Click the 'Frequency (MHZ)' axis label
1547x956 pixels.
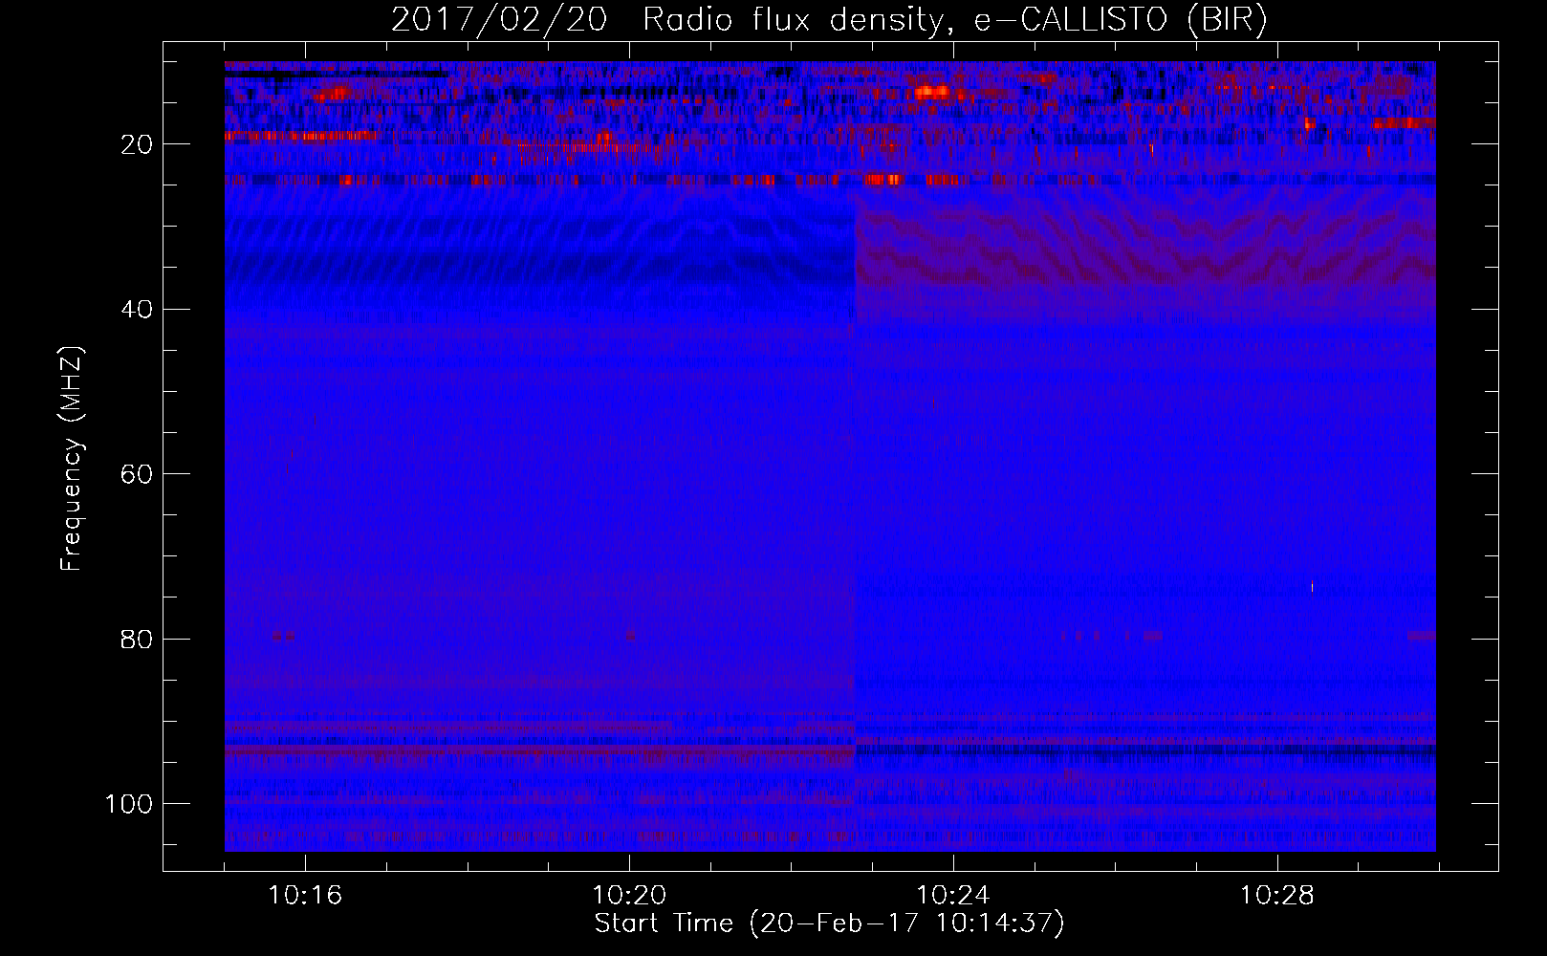[x=72, y=459]
